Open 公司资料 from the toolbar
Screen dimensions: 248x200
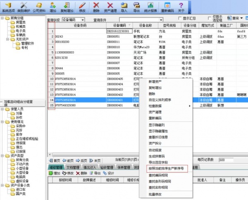39,7
